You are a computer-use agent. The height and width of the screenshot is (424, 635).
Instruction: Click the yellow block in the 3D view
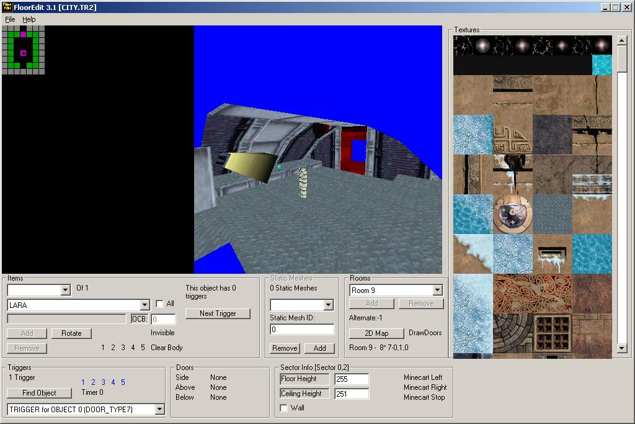pos(251,166)
